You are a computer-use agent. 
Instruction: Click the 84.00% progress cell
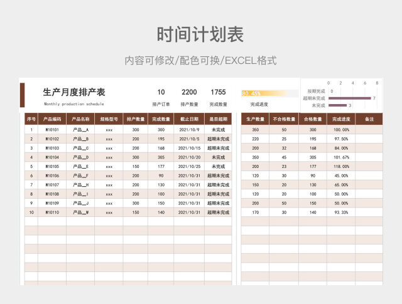coord(341,148)
